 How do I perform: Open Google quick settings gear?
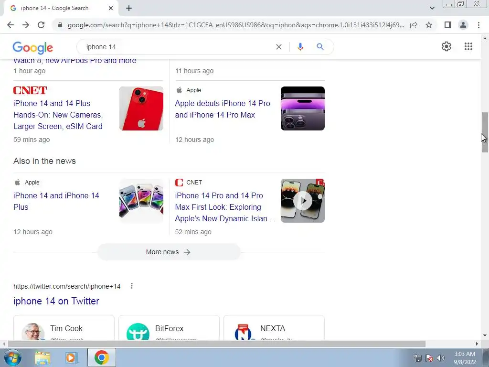[x=446, y=46]
